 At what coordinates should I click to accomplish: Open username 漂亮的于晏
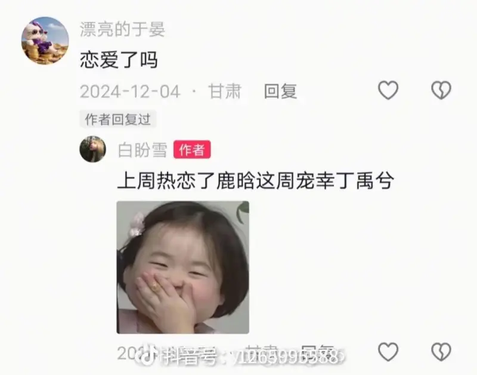[122, 29]
